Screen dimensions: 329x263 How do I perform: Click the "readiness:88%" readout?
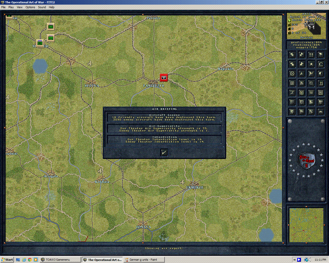coord(306,45)
